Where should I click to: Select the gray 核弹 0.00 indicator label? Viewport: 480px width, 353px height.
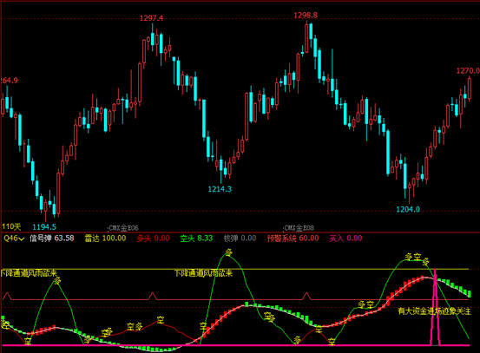tap(240, 239)
